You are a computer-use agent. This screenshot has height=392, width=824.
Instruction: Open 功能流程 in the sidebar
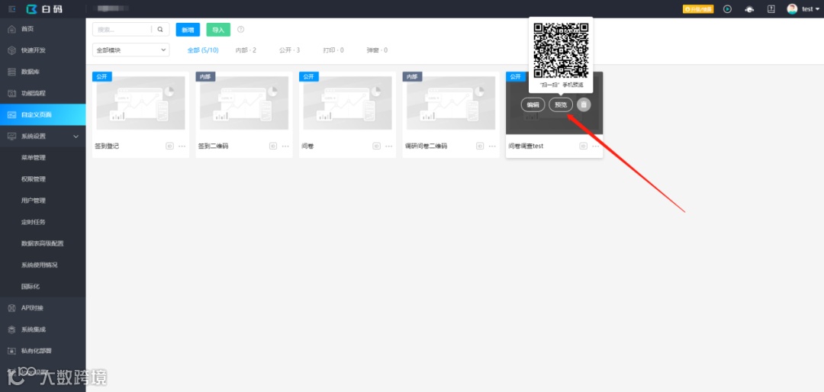[43, 94]
